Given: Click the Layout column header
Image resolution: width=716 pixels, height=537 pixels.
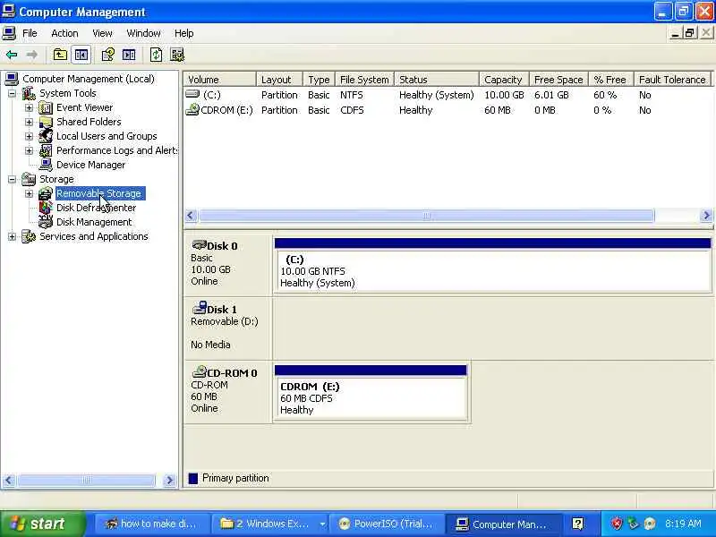Looking at the screenshot, I should pyautogui.click(x=279, y=80).
